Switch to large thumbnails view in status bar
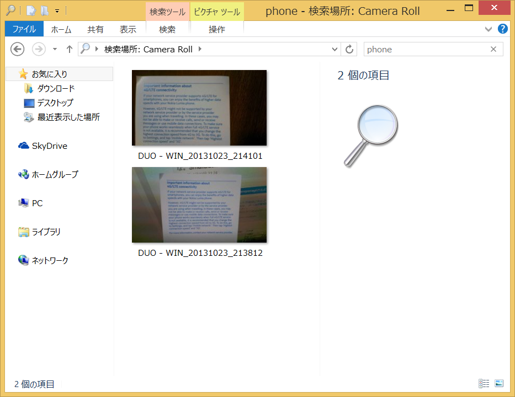The width and height of the screenshot is (515, 397). click(x=499, y=384)
